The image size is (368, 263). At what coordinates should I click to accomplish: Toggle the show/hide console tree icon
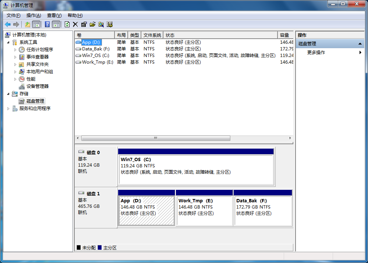pos(36,24)
